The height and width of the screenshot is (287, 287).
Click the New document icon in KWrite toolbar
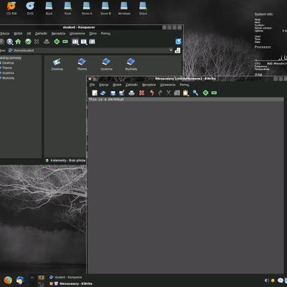click(x=95, y=93)
